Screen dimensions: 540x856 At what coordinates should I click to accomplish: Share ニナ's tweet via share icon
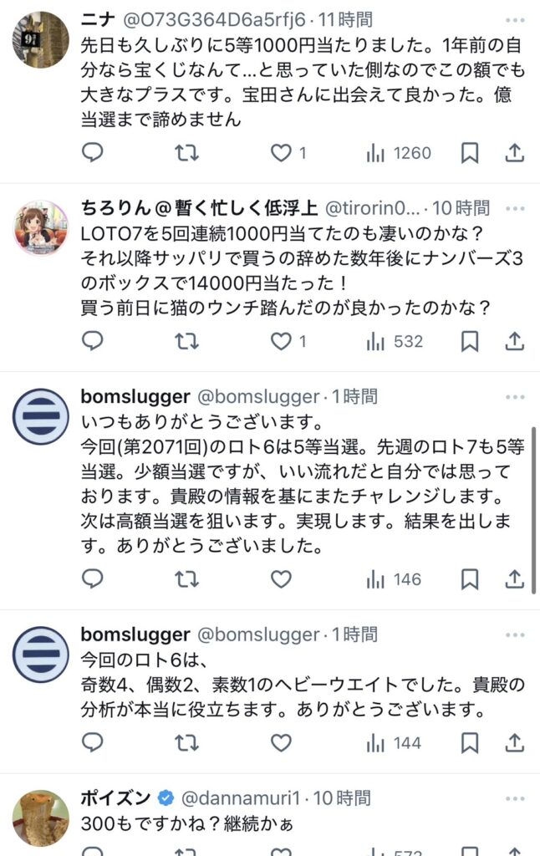(516, 153)
